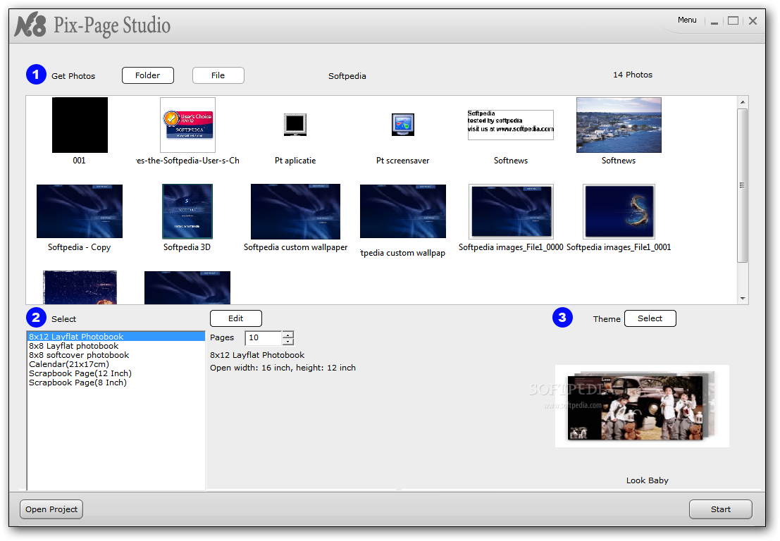The height and width of the screenshot is (541, 780).
Task: Click the Open Project button
Action: click(51, 509)
